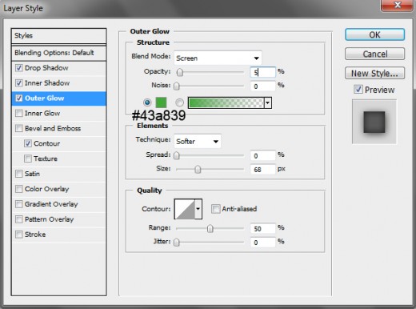Click the Cancel button
416x309 pixels.
point(374,54)
